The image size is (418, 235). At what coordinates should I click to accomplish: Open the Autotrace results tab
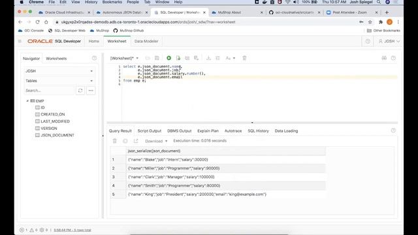pos(233,131)
